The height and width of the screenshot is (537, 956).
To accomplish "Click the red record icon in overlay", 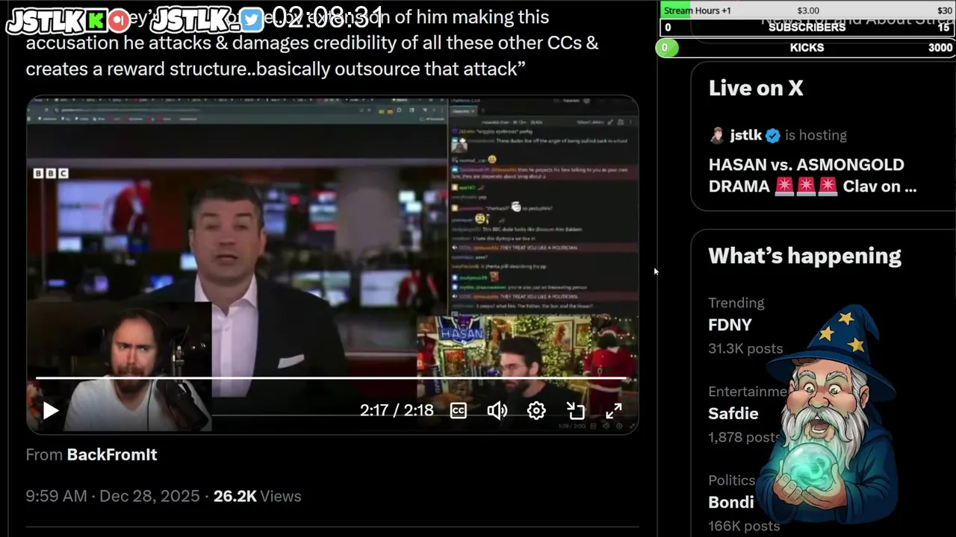I will [x=119, y=20].
